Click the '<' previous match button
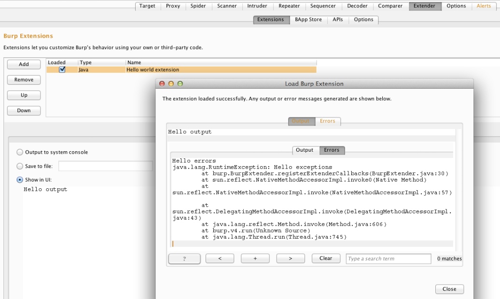This screenshot has width=500, height=299. click(220, 259)
